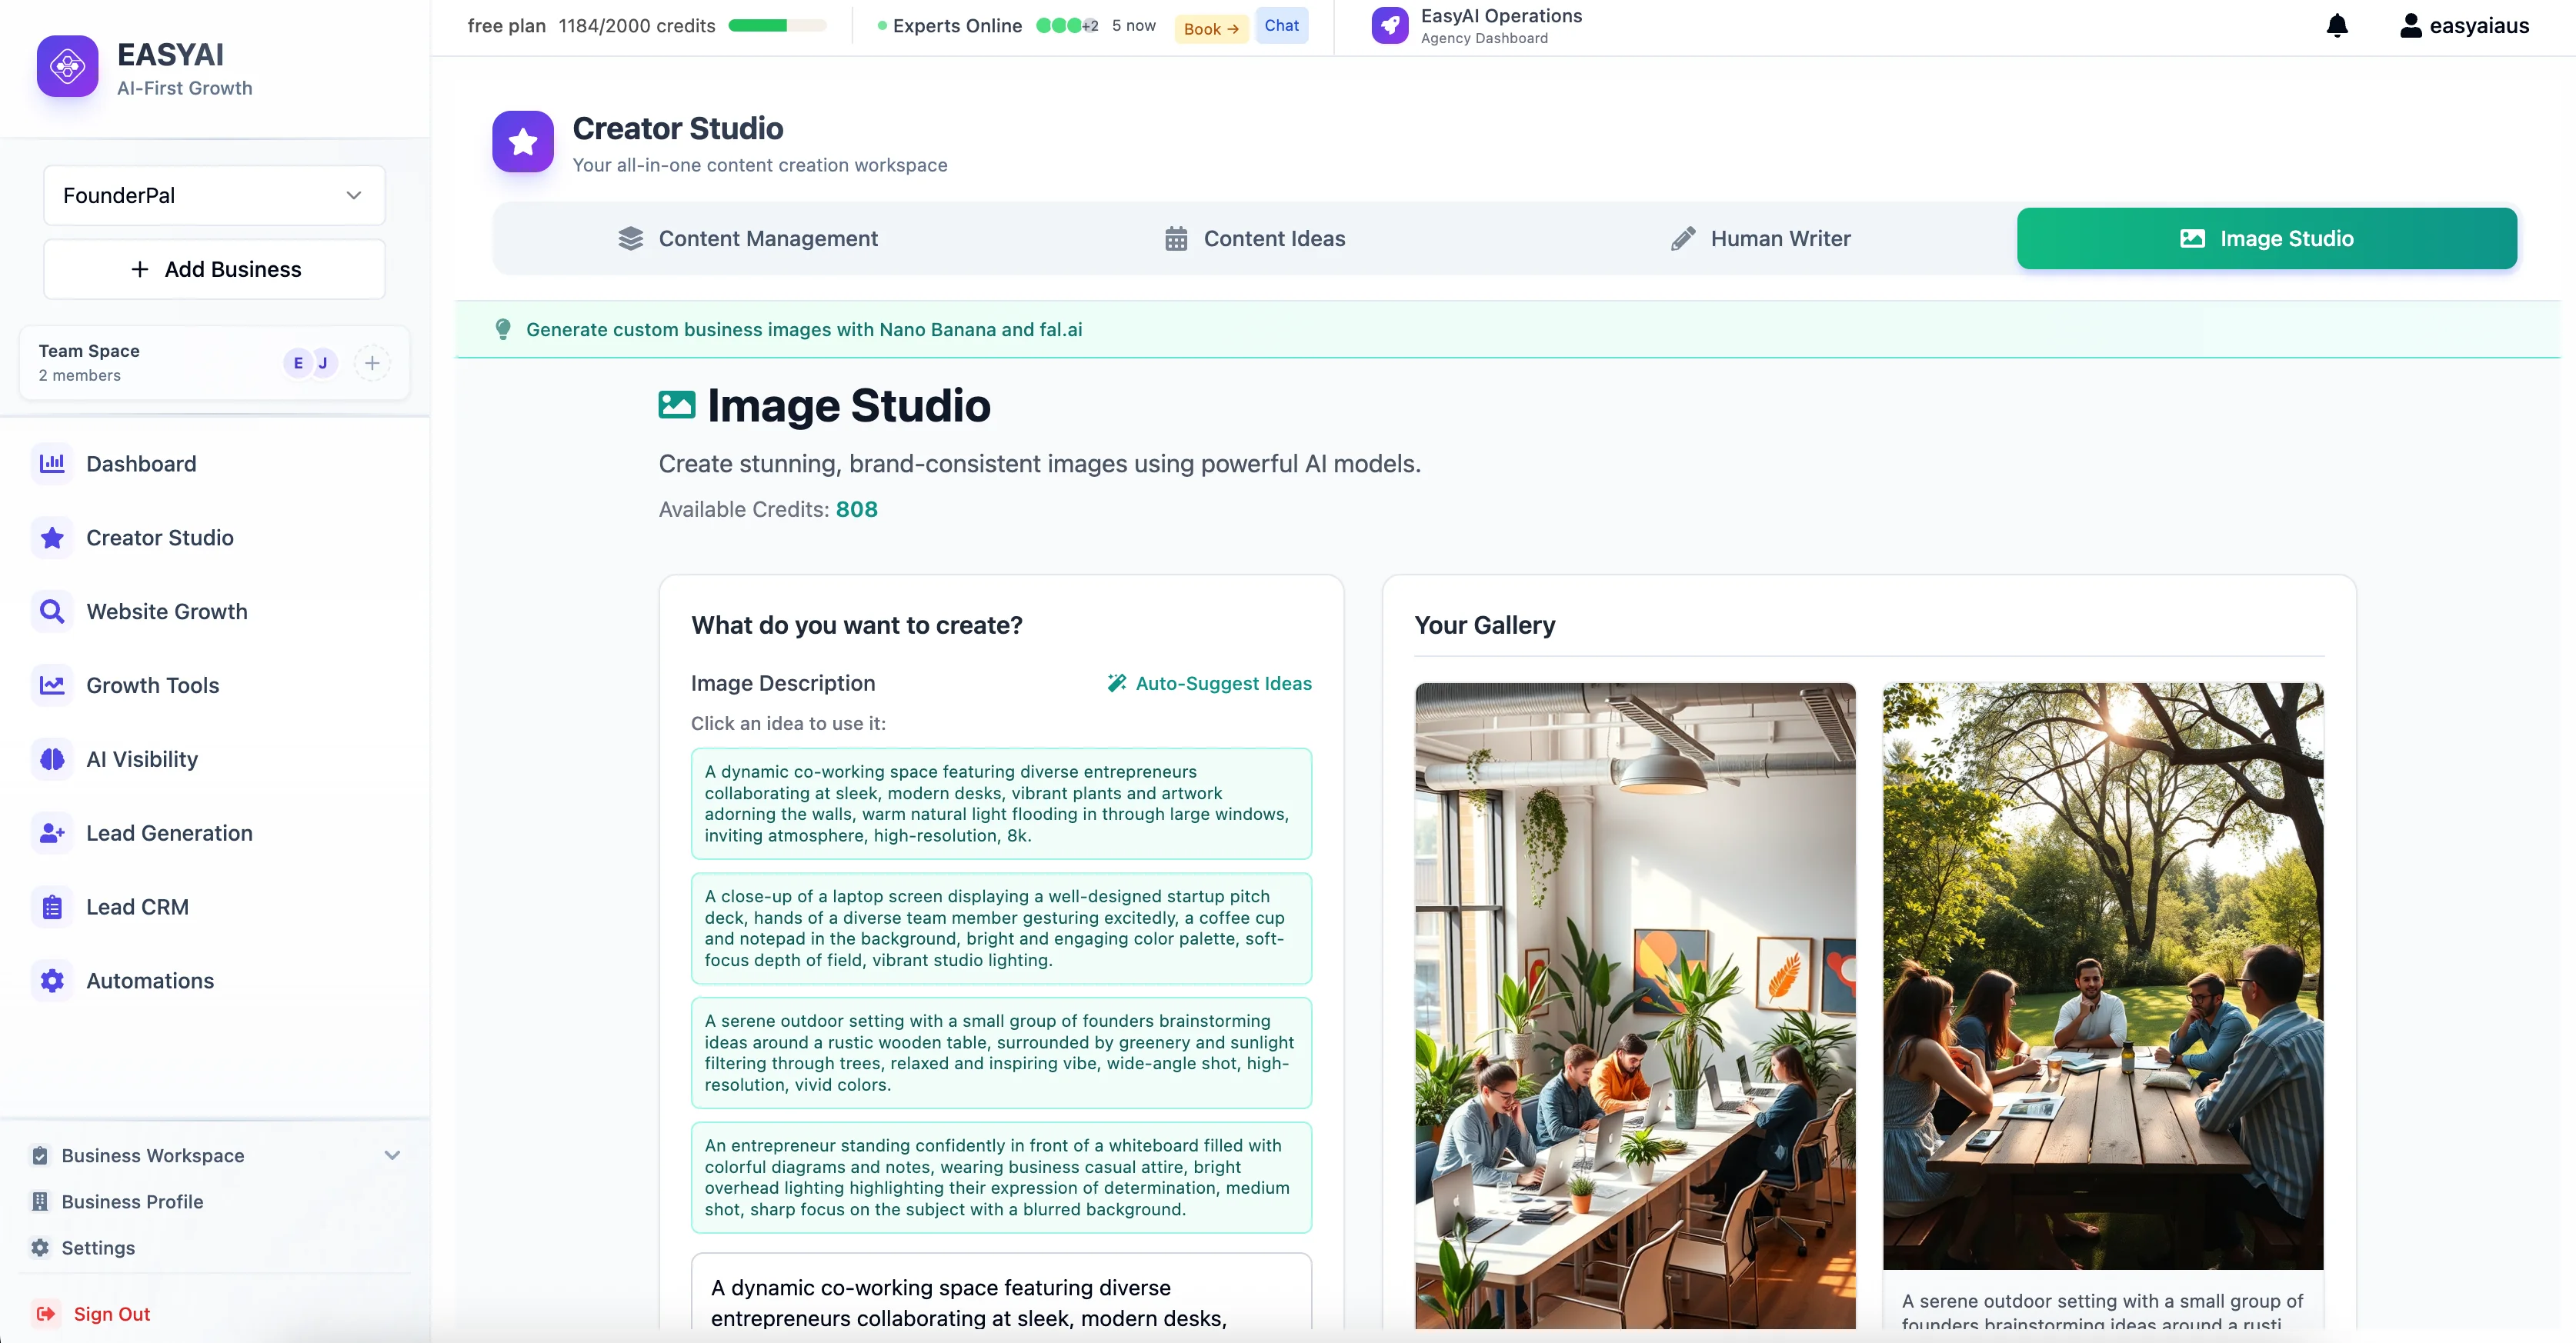Expand the FounderPal business selector
The height and width of the screenshot is (1343, 2576).
[x=213, y=195]
